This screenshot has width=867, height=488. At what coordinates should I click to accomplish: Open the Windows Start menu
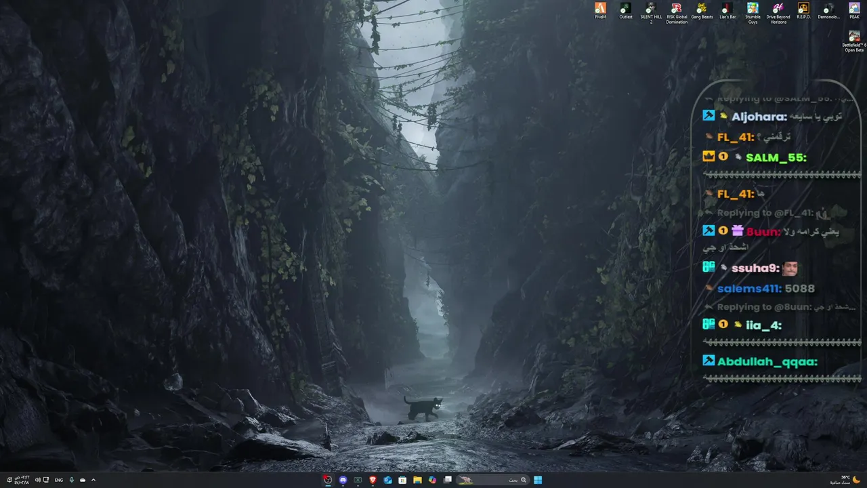(538, 480)
